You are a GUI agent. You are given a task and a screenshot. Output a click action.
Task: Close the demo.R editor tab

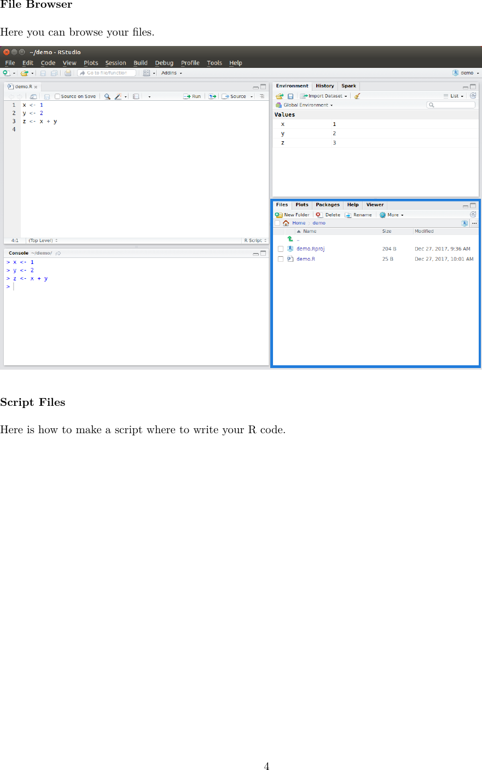tap(36, 87)
